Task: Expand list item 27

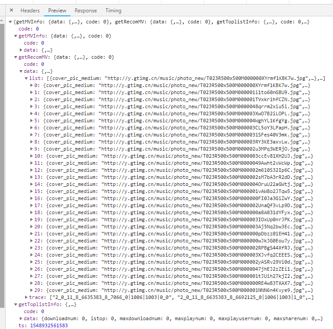Action: (x=31, y=276)
